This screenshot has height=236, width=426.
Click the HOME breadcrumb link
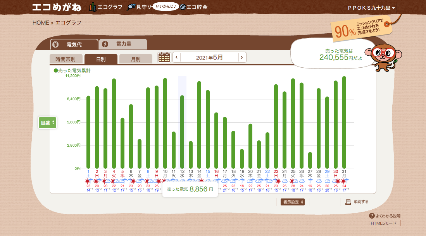(x=41, y=23)
